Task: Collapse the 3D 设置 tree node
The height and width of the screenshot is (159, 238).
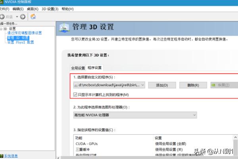Action: (x=1, y=29)
